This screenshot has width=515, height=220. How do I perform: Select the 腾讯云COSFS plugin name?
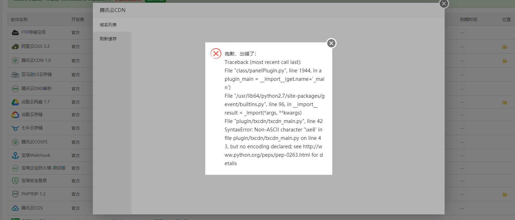pyautogui.click(x=34, y=142)
